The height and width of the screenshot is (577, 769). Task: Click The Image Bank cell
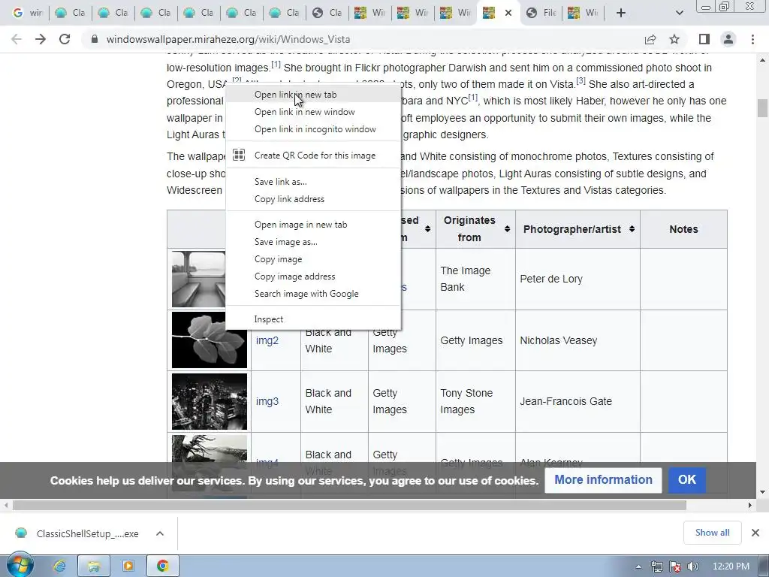[x=475, y=279]
